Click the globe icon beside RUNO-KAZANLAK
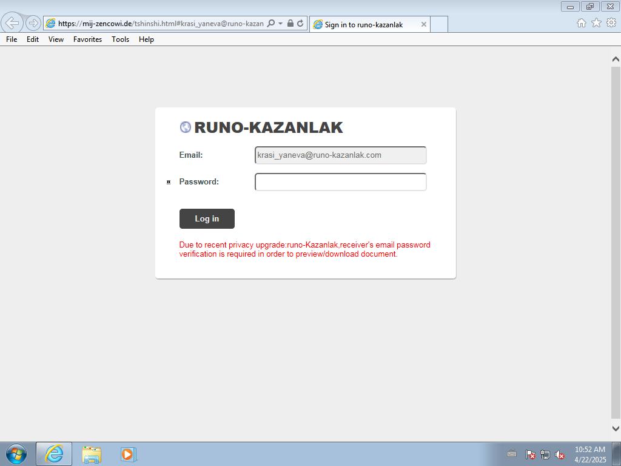Image resolution: width=621 pixels, height=466 pixels. [x=186, y=127]
